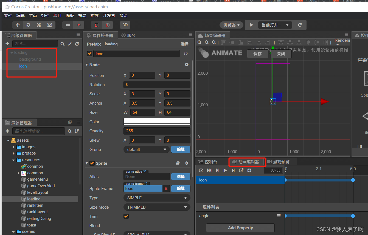
Task: Collapse all nodes in the hierarchy panel
Action: point(70,44)
